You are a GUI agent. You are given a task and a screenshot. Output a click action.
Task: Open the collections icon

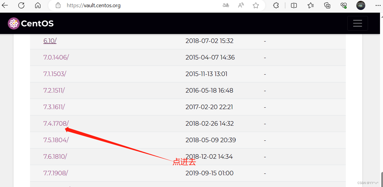coord(327,5)
